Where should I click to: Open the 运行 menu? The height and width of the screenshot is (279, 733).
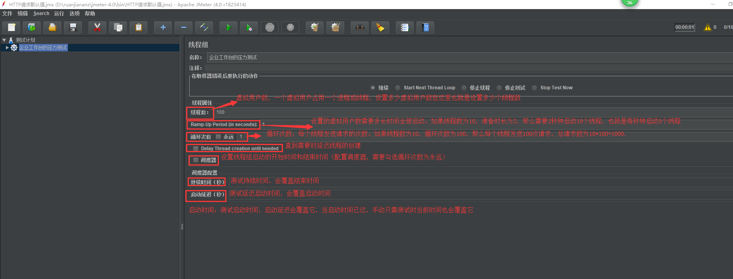(59, 13)
